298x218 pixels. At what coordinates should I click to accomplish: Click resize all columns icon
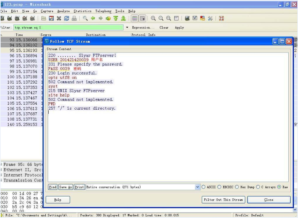pyautogui.click(x=176, y=18)
